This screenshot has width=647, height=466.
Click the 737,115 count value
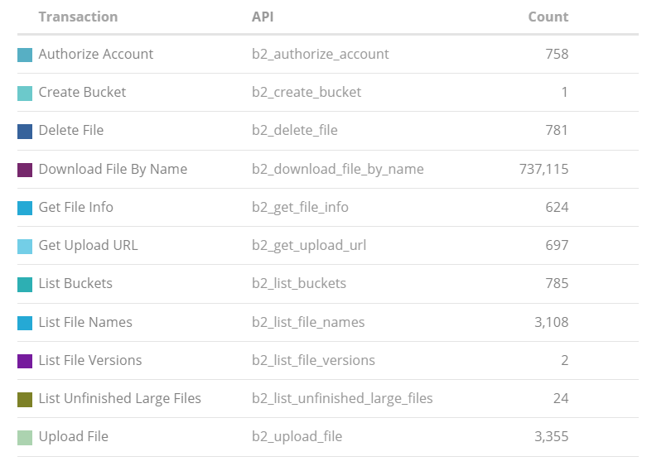[x=543, y=169]
